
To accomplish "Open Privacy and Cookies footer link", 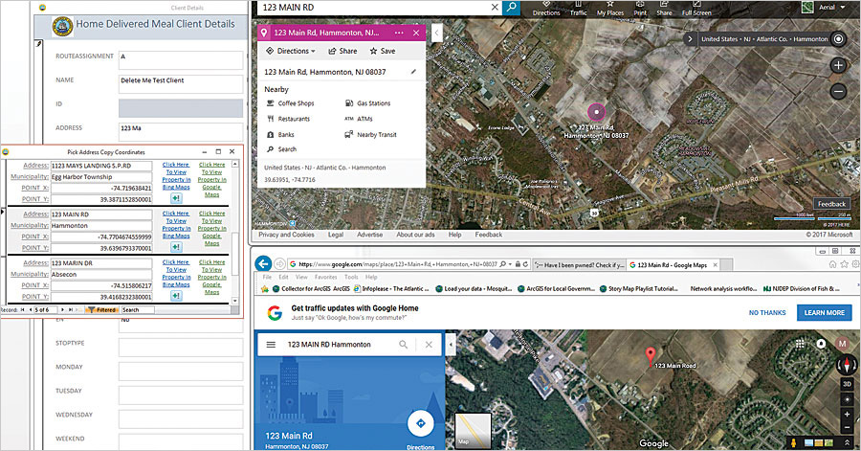I will (x=286, y=235).
